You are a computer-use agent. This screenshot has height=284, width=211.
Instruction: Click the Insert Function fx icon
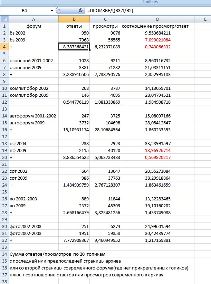(x=80, y=10)
